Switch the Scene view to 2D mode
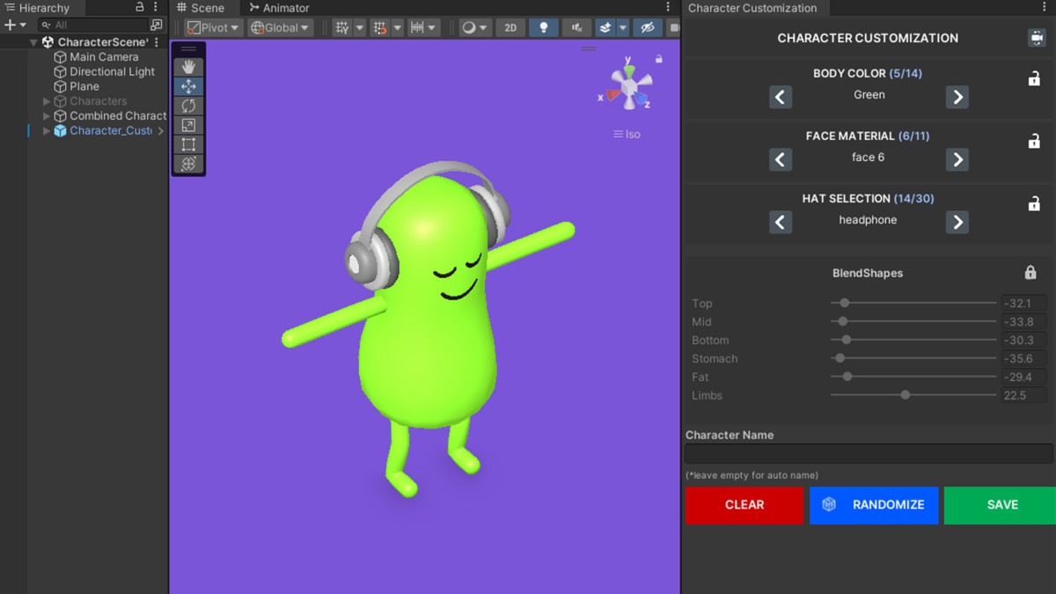 510,27
